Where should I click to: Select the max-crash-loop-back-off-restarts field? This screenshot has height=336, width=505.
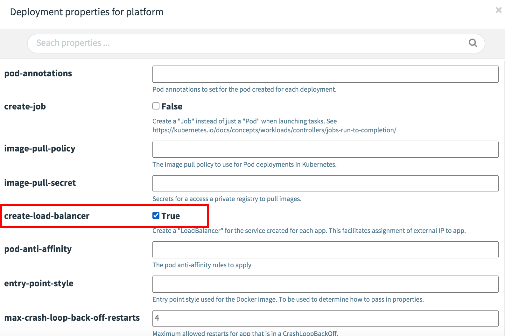[325, 318]
